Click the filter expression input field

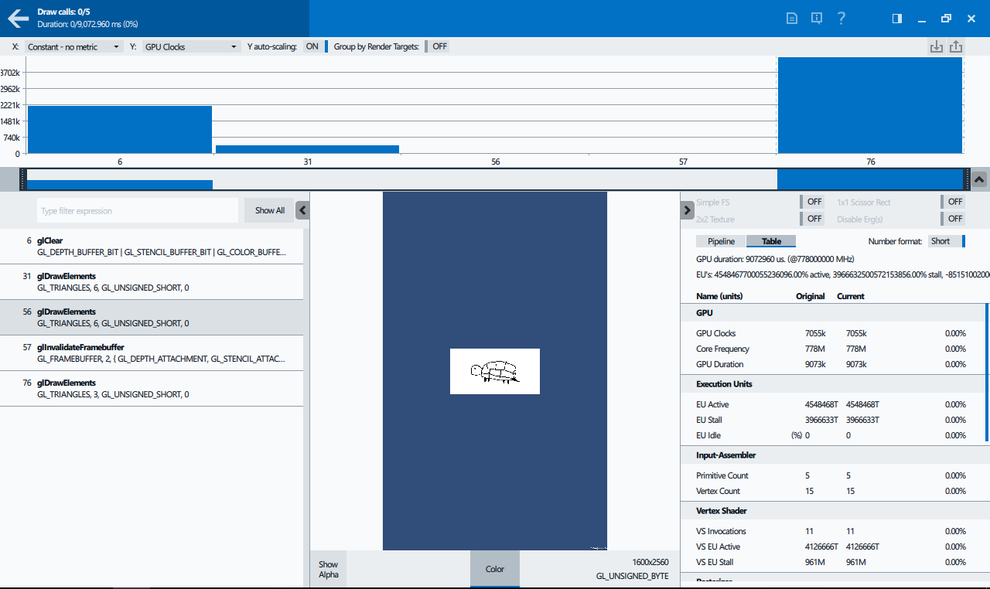coord(138,210)
